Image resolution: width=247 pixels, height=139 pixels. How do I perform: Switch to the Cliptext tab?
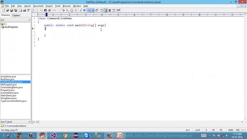click(16, 15)
